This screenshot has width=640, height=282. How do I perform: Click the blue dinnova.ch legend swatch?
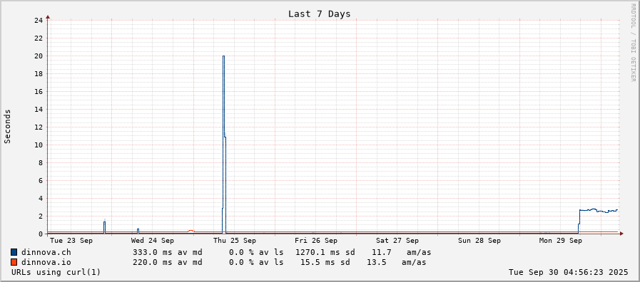(x=14, y=252)
